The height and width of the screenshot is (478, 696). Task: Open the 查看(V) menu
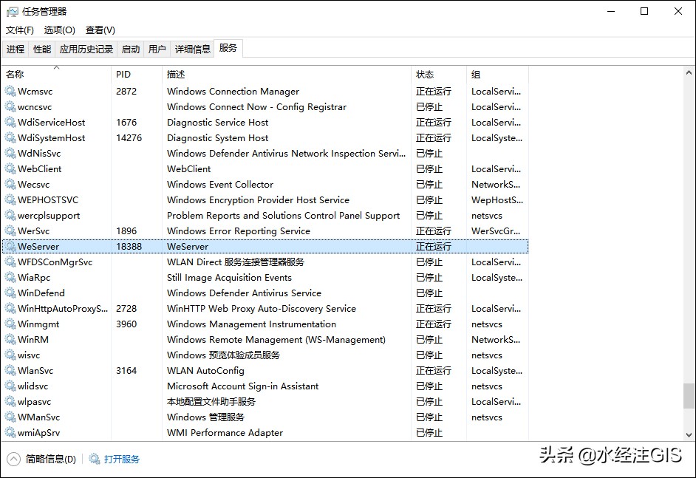click(x=100, y=30)
